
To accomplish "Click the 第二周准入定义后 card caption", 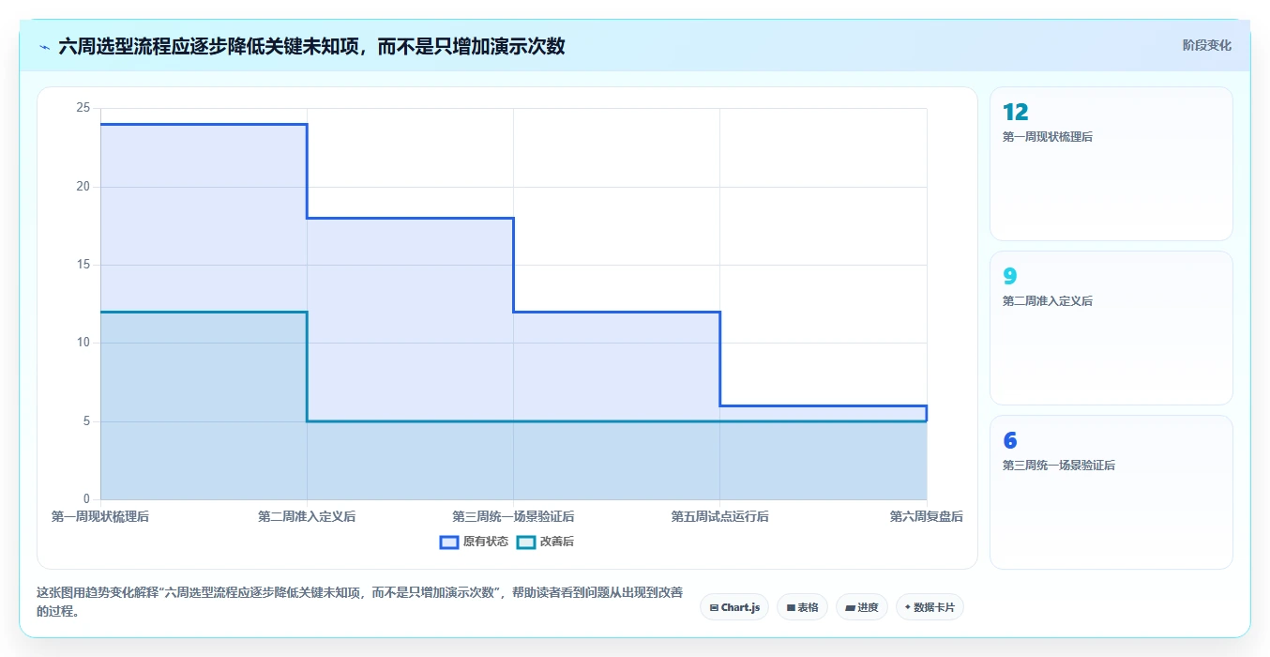I will coord(1048,301).
